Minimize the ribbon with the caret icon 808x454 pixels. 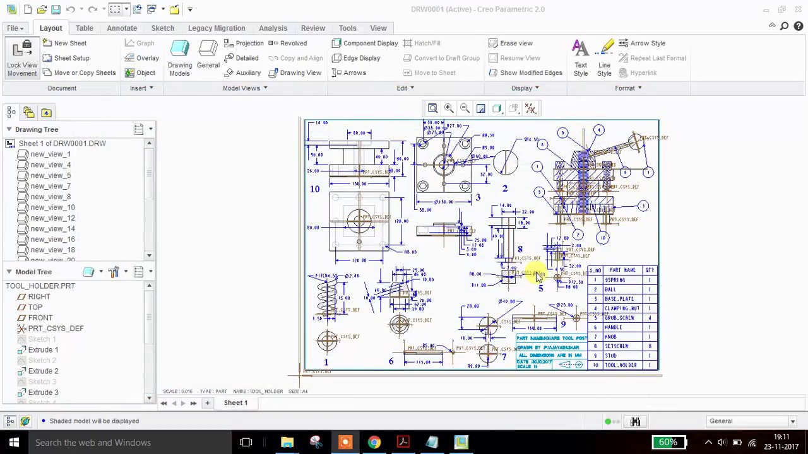pos(772,26)
